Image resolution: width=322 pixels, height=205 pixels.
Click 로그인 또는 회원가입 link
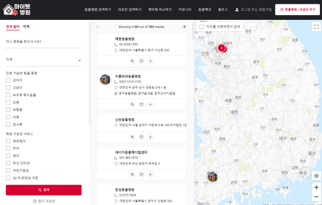coord(256,10)
